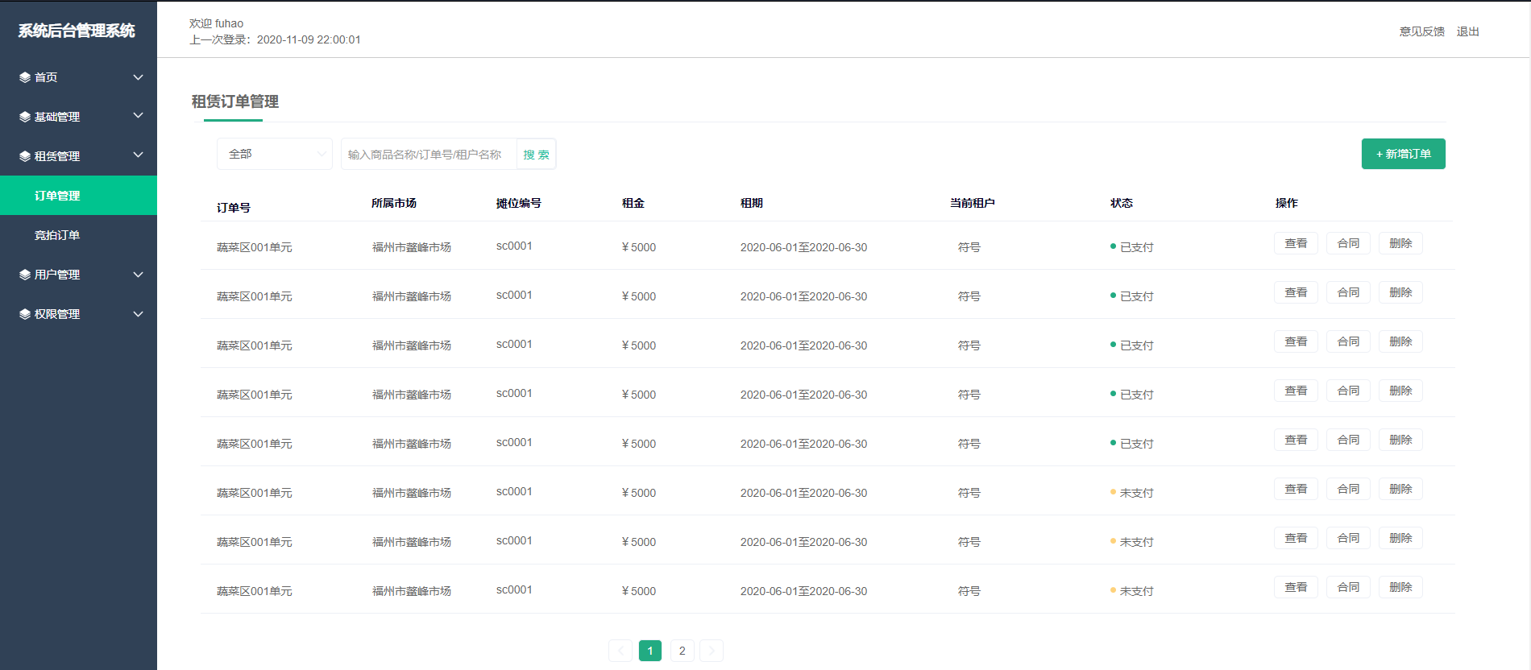Click 删除 in the first 未支付 row
Screen dimensions: 1531x670
(x=1400, y=489)
